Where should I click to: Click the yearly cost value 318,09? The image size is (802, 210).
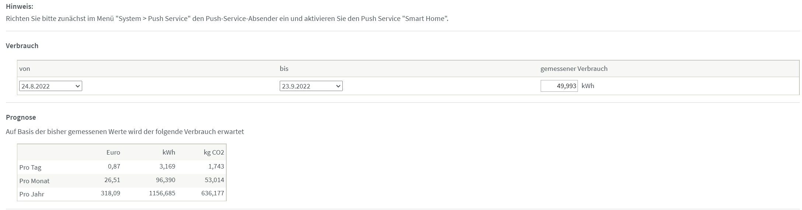(x=111, y=193)
